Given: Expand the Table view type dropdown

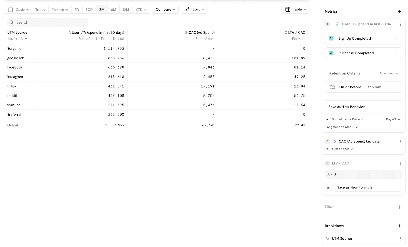Looking at the screenshot, I should (295, 9).
